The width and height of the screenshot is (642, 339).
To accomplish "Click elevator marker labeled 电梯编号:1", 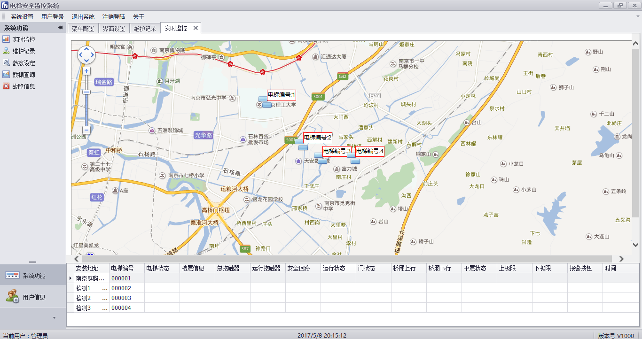I will (x=281, y=95).
